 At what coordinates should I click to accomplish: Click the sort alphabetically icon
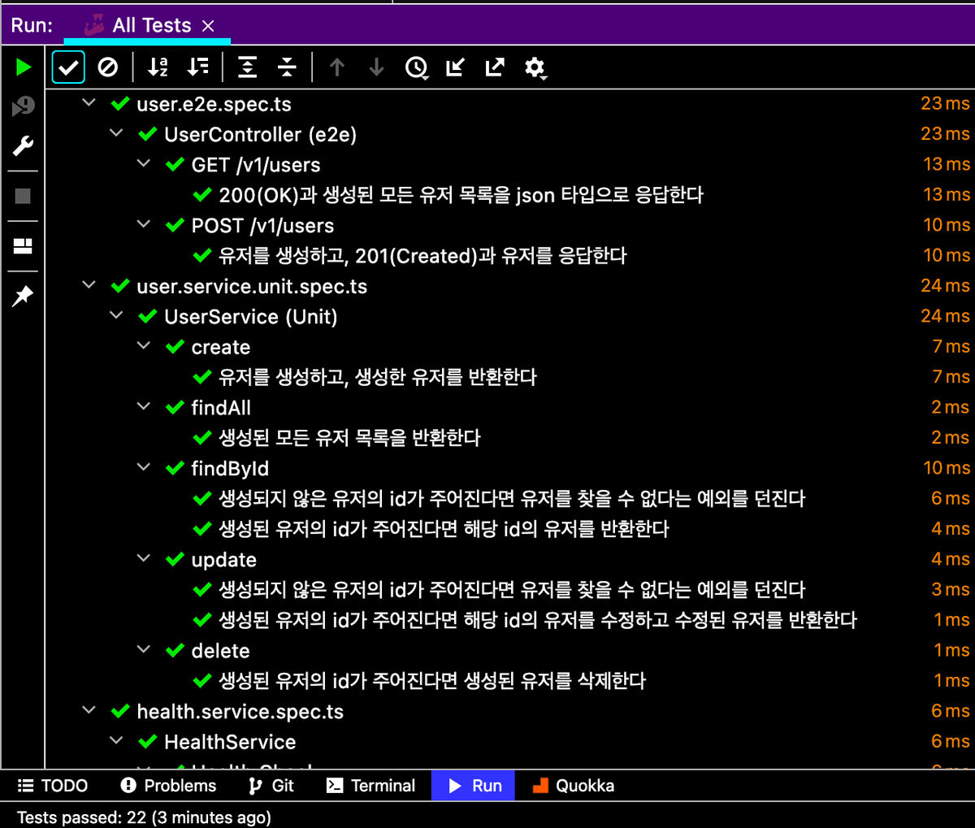pyautogui.click(x=158, y=67)
